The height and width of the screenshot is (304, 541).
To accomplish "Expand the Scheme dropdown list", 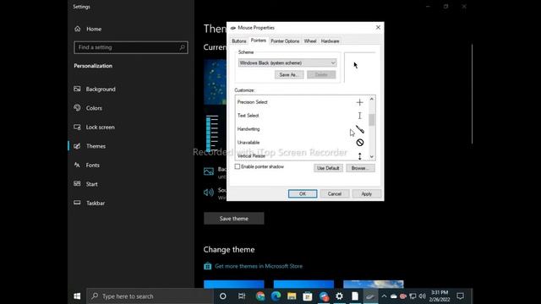I will (x=287, y=62).
